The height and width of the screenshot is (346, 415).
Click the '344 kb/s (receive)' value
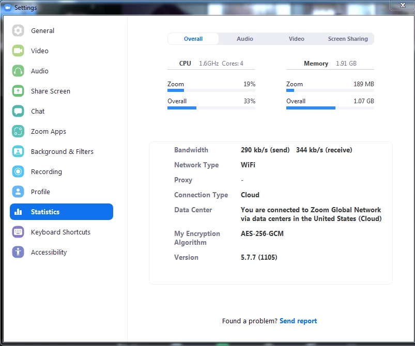324,150
